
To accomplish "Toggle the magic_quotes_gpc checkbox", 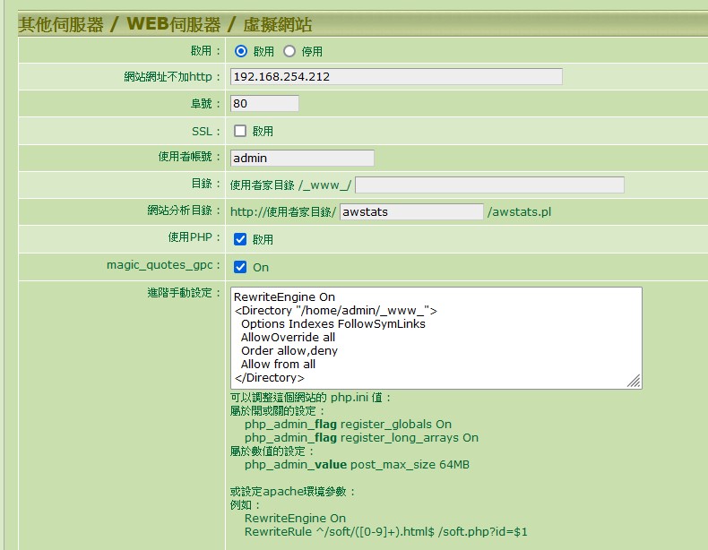I will pyautogui.click(x=240, y=267).
